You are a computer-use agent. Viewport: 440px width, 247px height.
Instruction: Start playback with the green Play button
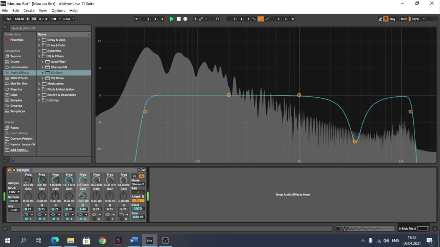click(172, 19)
